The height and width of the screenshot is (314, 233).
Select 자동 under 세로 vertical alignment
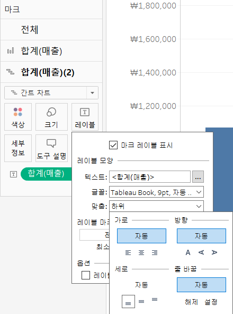141,285
